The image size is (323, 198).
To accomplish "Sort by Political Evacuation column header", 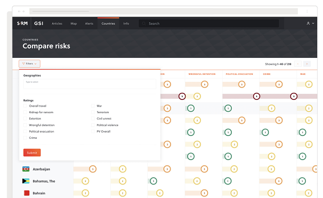I will 239,74.
